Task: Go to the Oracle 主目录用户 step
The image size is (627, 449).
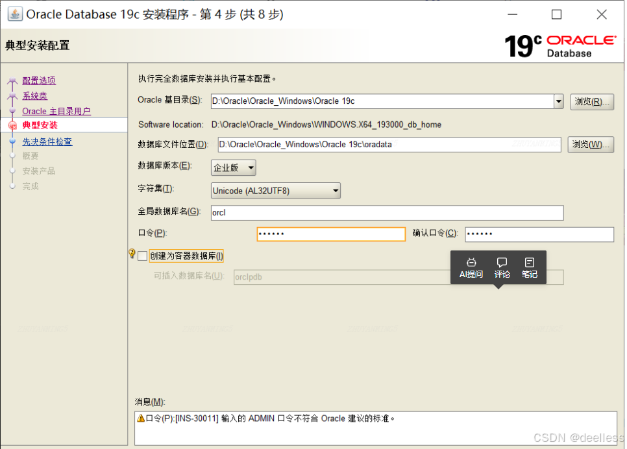Action: pyautogui.click(x=56, y=111)
